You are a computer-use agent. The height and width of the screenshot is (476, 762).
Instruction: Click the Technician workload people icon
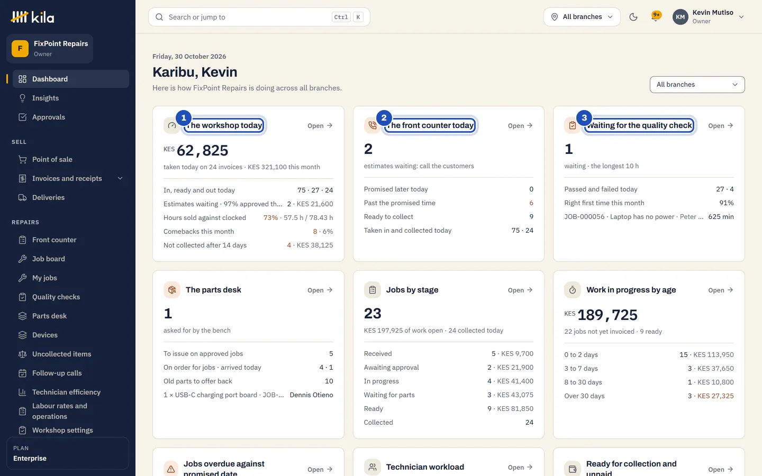(x=373, y=467)
